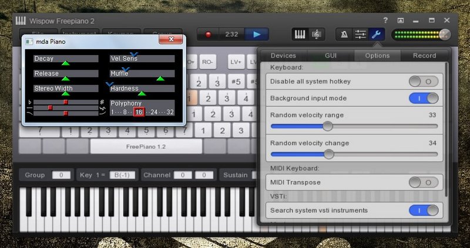Screen dimensions: 470x248
Task: Open the Keymap menu
Action: (x=122, y=32)
